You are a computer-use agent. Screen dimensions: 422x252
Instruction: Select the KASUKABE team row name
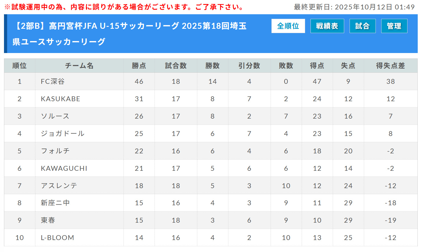click(60, 99)
